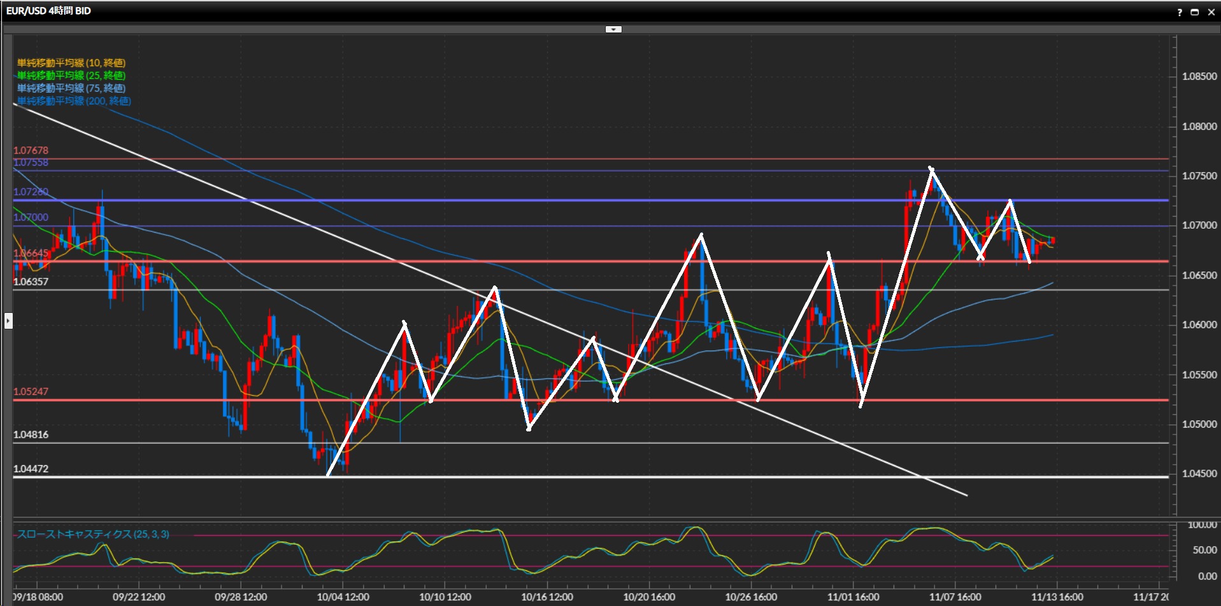
Task: Select the 単純移動平均線 (10, 終値) indicator label
Action: pyautogui.click(x=71, y=62)
